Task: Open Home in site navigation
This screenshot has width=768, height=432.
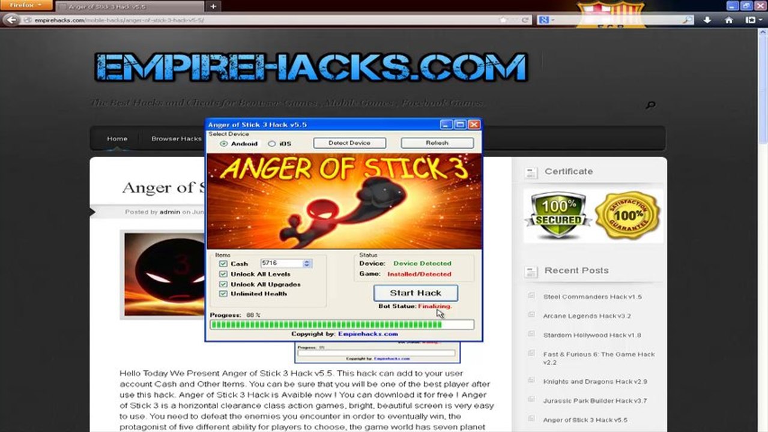Action: (x=117, y=139)
